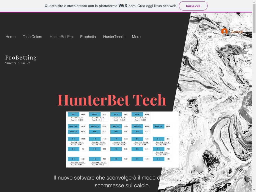Open the Tech Colors menu item
The width and height of the screenshot is (256, 192).
(32, 37)
